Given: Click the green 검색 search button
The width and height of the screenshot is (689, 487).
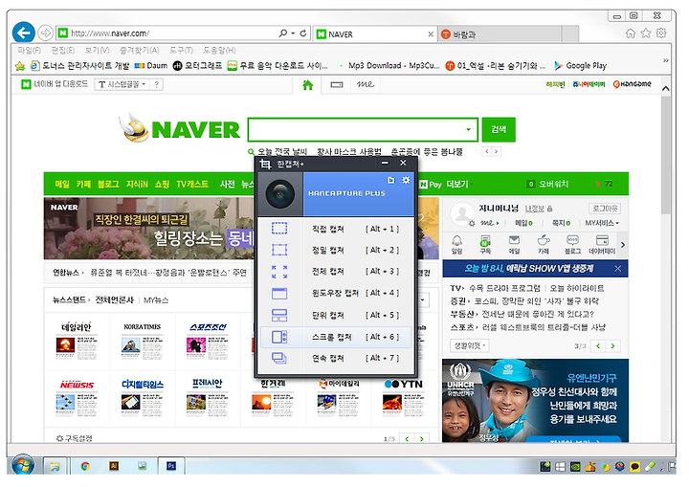Looking at the screenshot, I should pos(499,130).
